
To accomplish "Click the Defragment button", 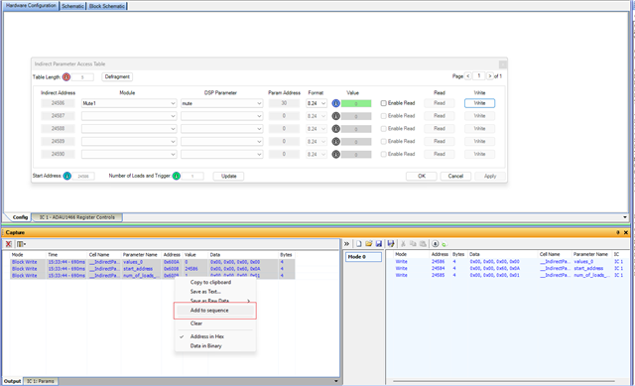I will (x=117, y=77).
